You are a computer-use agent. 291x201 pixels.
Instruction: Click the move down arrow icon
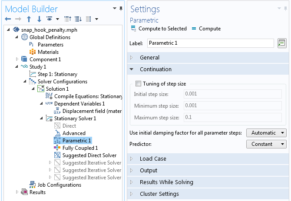39,19
